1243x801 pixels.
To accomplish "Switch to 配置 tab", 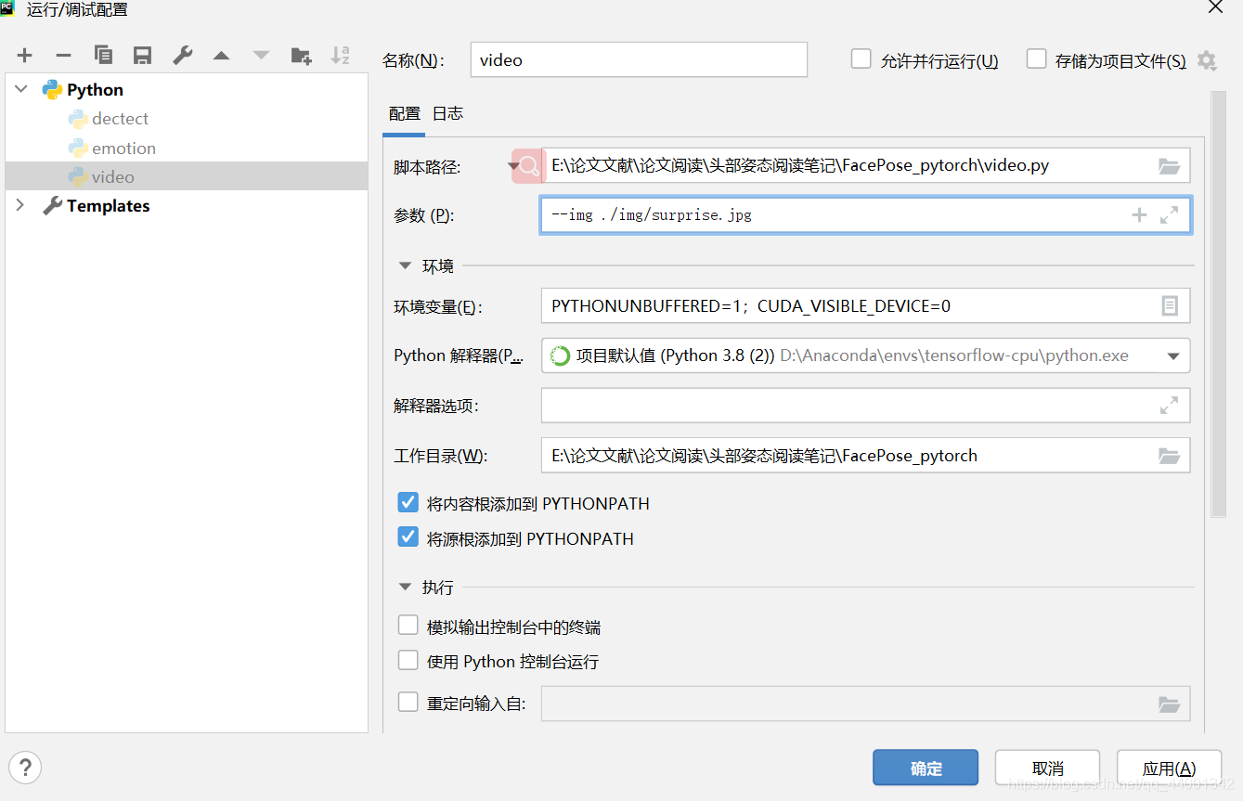I will click(x=404, y=113).
